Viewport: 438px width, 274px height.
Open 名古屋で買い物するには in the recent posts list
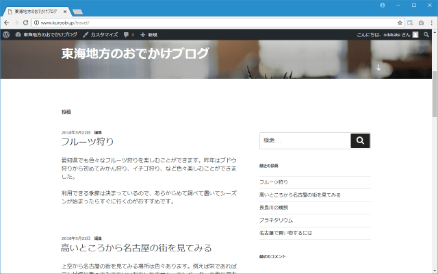coord(286,233)
